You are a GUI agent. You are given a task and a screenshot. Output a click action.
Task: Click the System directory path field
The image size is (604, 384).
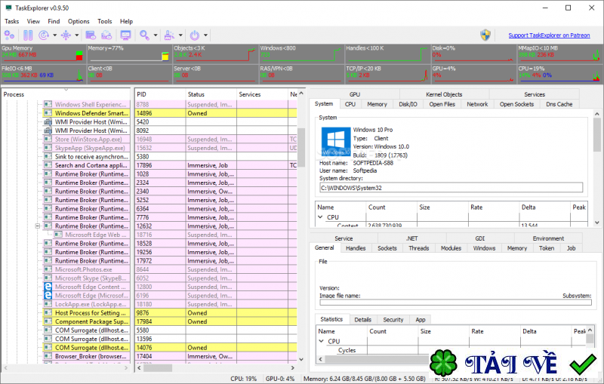(451, 187)
